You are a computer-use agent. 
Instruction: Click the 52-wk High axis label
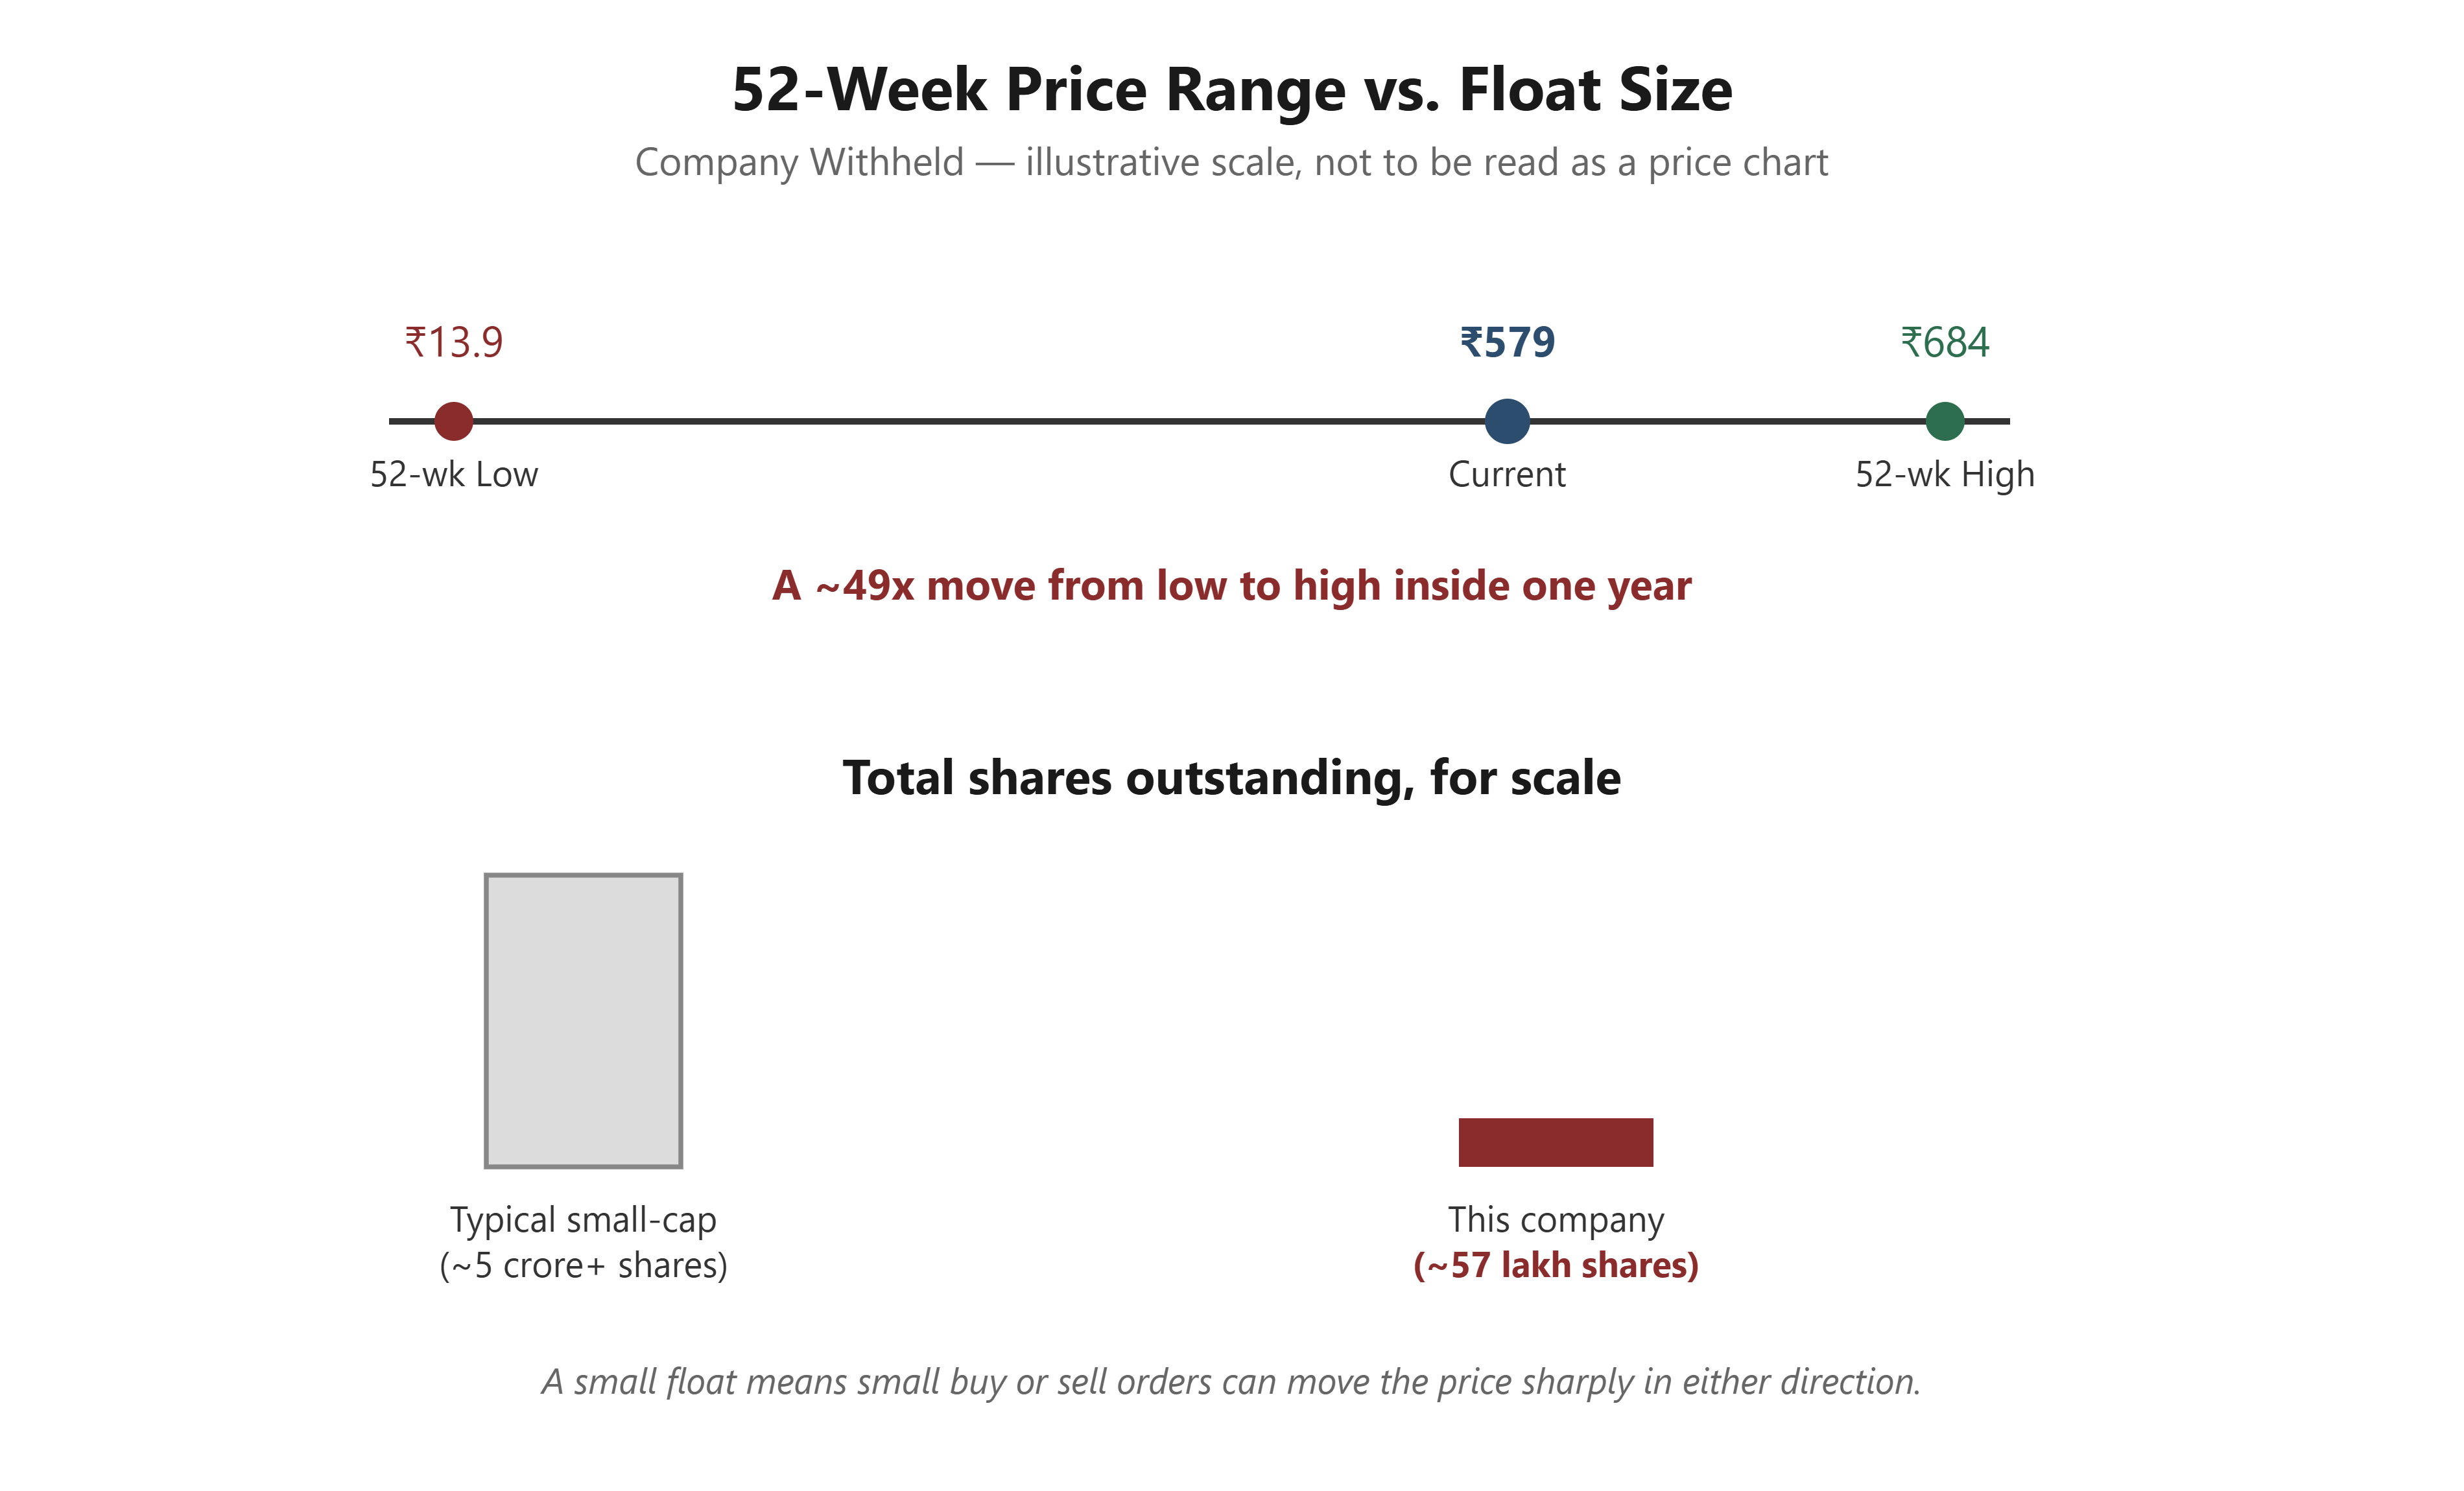[1945, 474]
